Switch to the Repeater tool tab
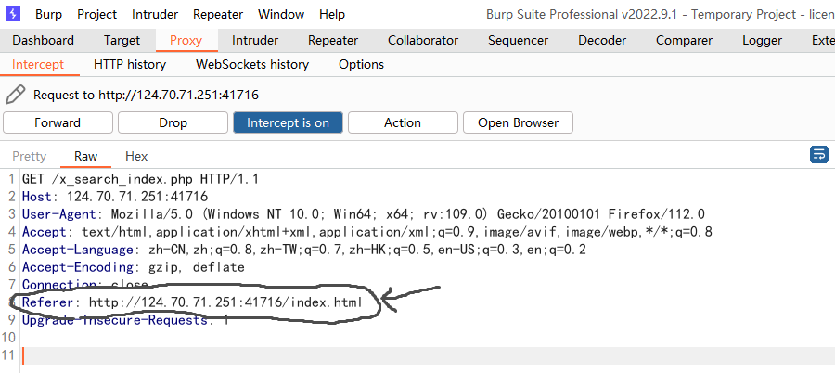The height and width of the screenshot is (373, 835). click(333, 40)
